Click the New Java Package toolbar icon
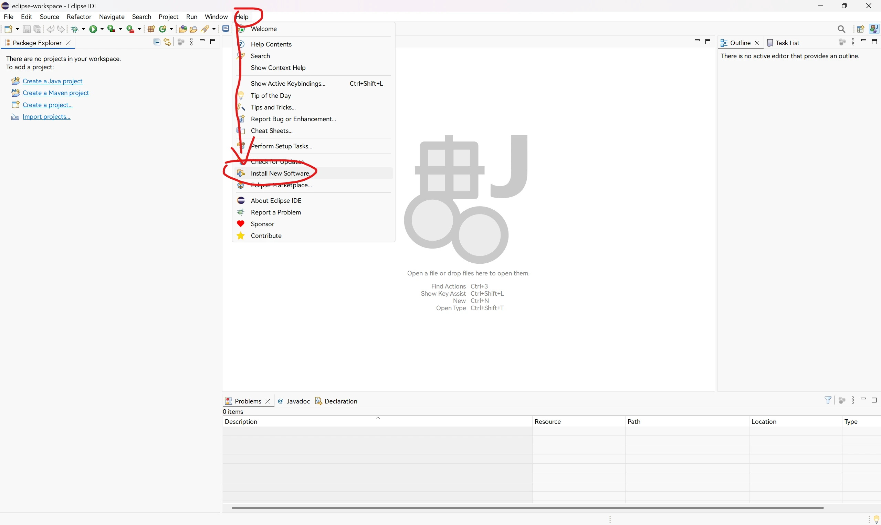Image resolution: width=881 pixels, height=525 pixels. [151, 29]
